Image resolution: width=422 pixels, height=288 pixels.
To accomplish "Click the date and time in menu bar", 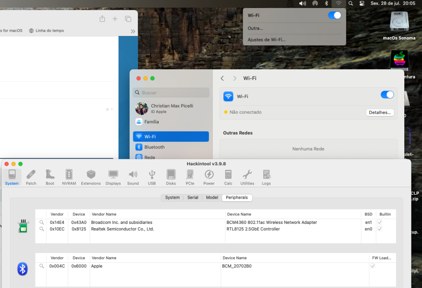I will pos(392,3).
